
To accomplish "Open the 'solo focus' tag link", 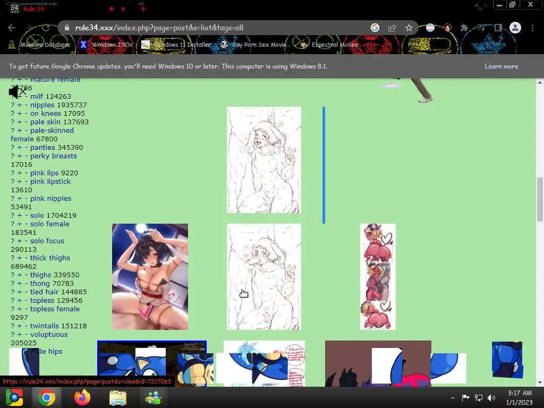I will click(x=47, y=241).
